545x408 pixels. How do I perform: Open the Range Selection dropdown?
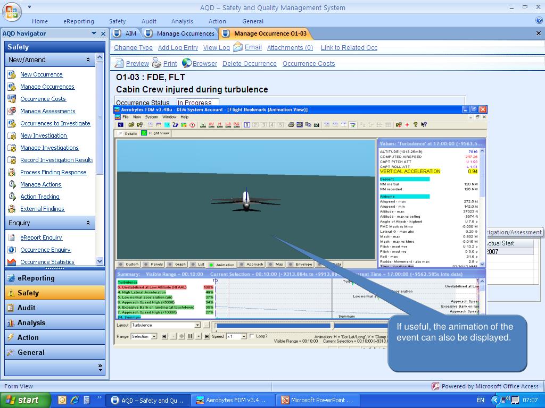[x=154, y=336]
